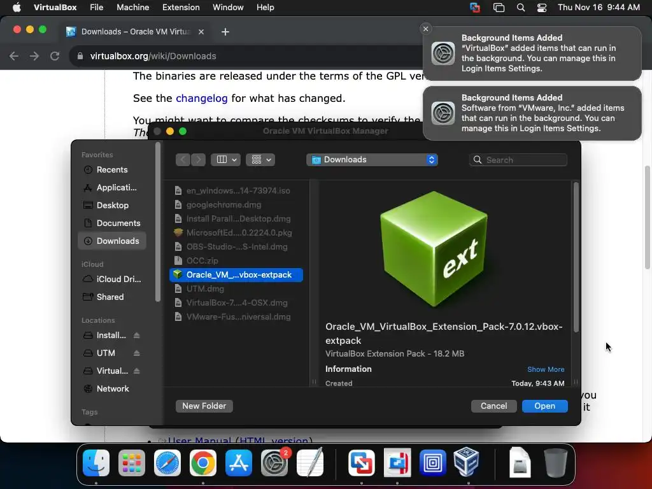Image resolution: width=652 pixels, height=489 pixels.
Task: Select the Oracle_VM vbox-extpack file
Action: 236,275
